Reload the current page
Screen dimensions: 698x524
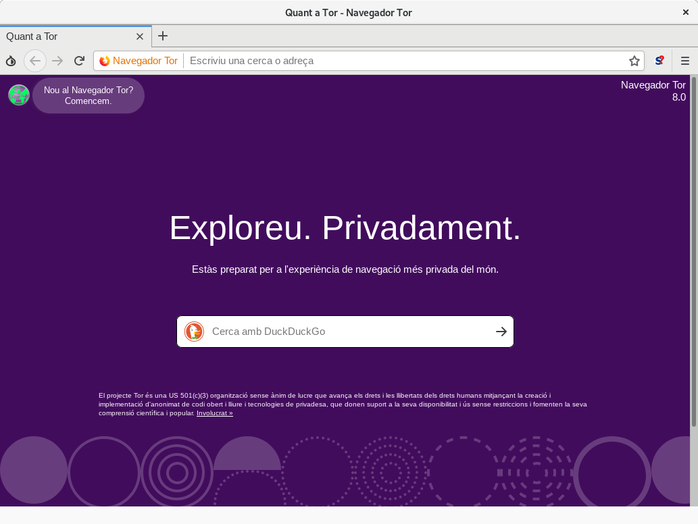tap(79, 61)
